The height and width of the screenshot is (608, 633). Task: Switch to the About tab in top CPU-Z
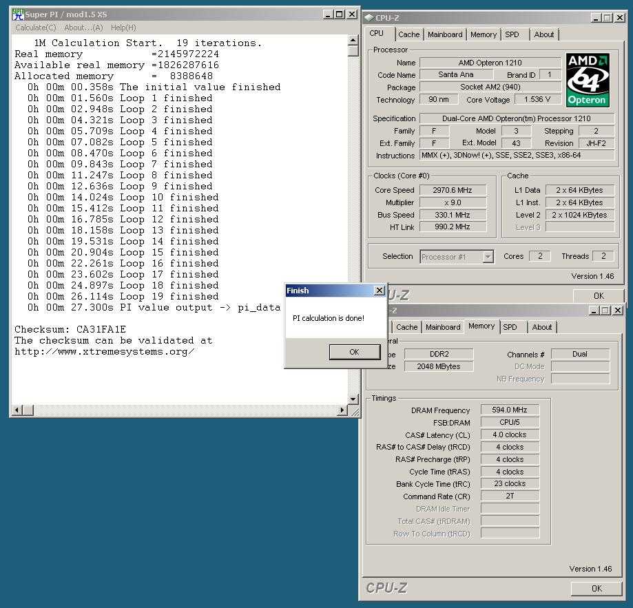(x=543, y=34)
